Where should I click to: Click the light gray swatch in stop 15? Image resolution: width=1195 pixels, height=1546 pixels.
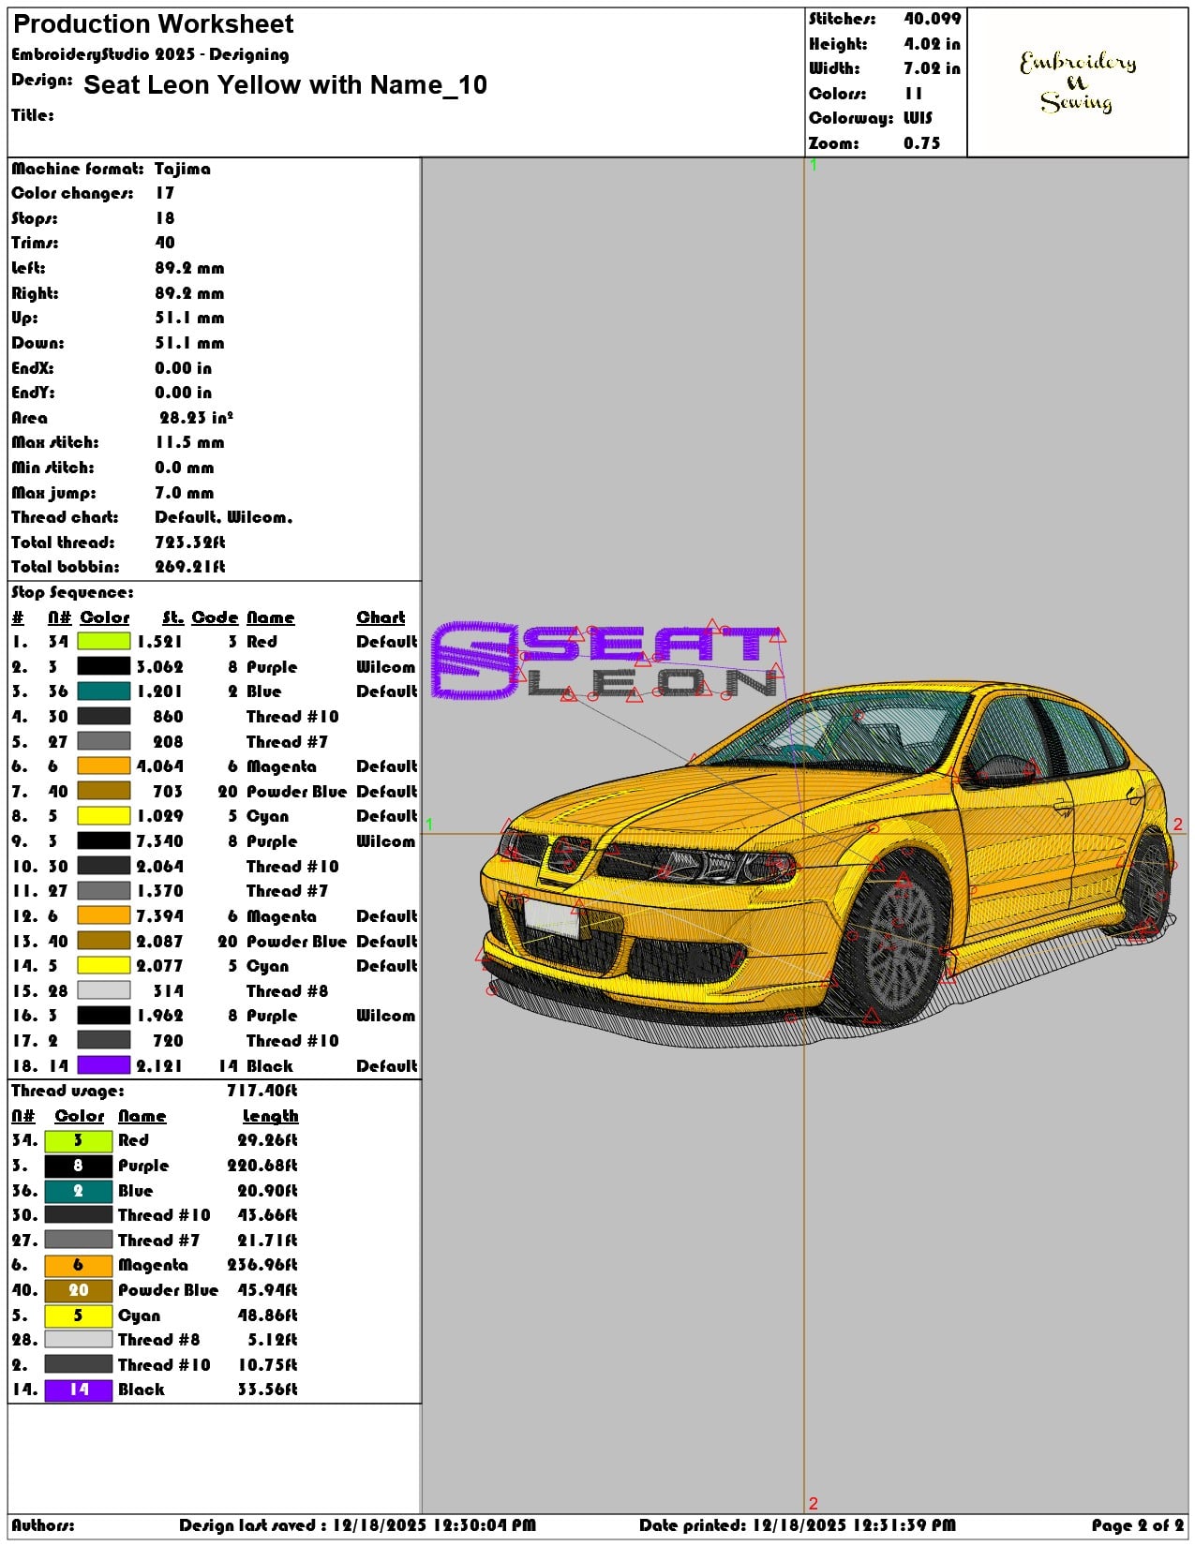(103, 991)
